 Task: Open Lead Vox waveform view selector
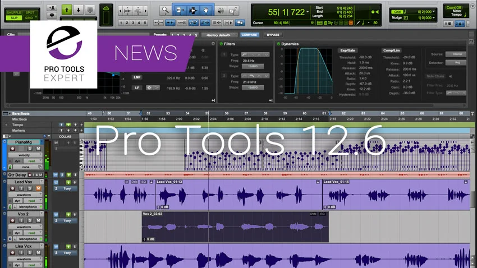click(x=25, y=195)
